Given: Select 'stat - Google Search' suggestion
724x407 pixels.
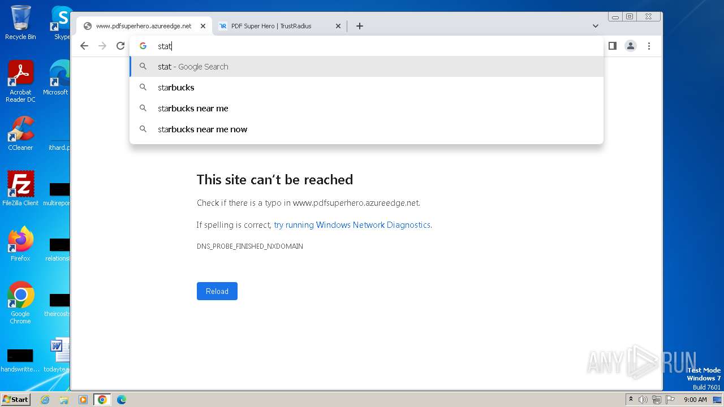Looking at the screenshot, I should coord(367,66).
